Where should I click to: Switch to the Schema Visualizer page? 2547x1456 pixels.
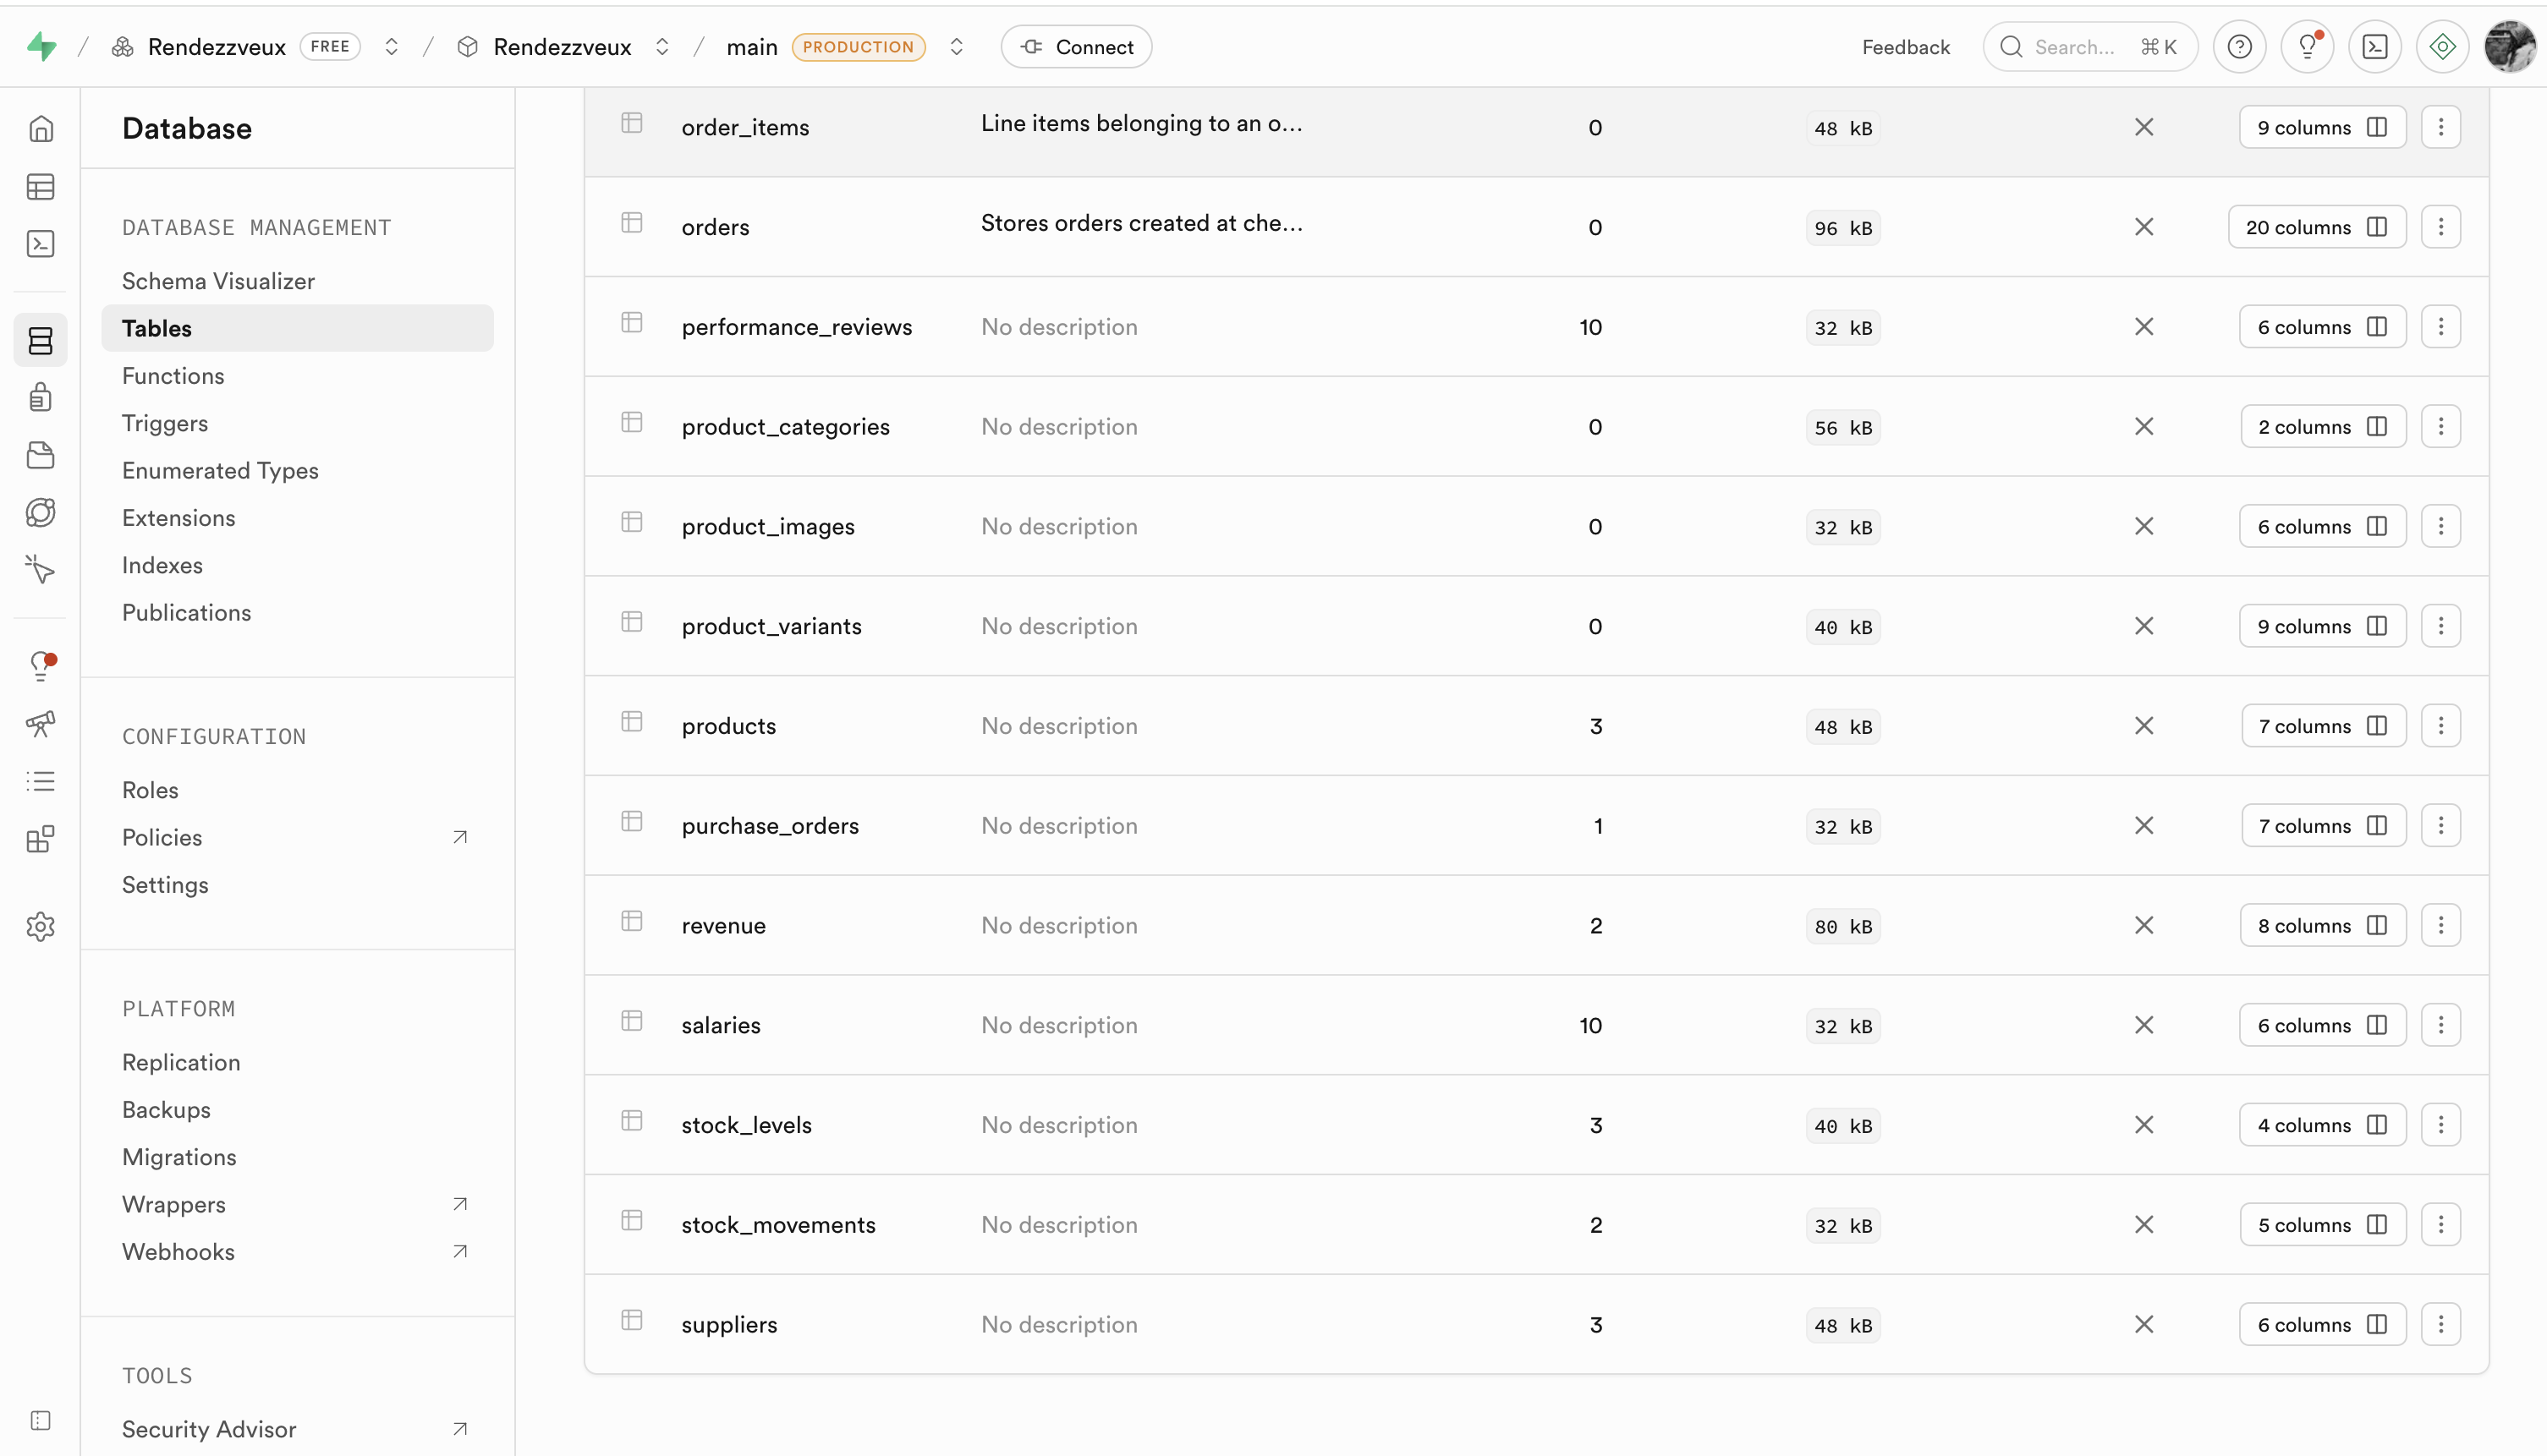(218, 281)
